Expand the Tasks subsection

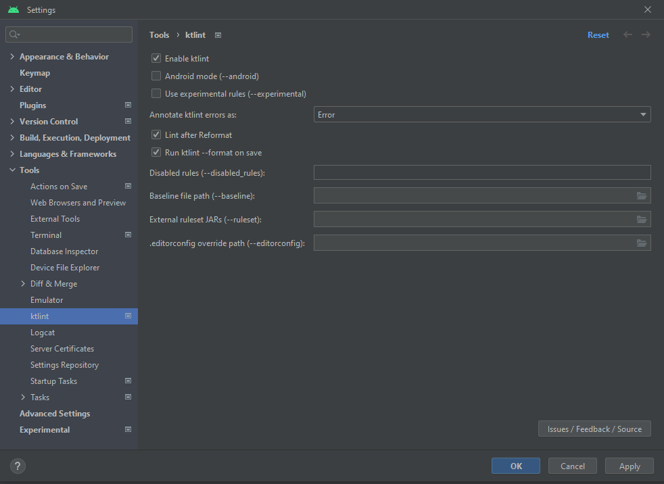click(x=23, y=397)
